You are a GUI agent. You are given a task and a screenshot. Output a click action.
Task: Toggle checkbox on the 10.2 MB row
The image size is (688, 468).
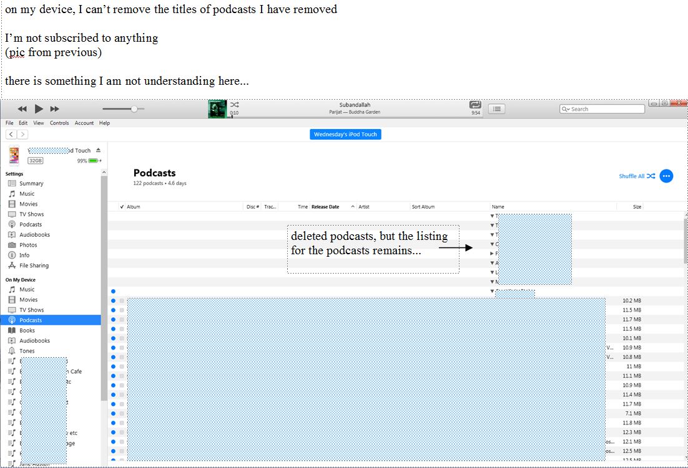[122, 301]
